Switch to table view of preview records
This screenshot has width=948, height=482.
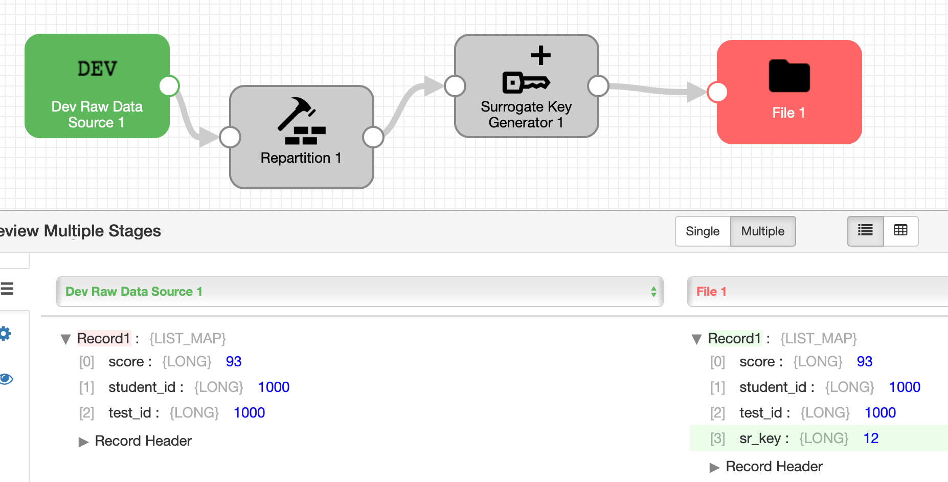tap(900, 231)
